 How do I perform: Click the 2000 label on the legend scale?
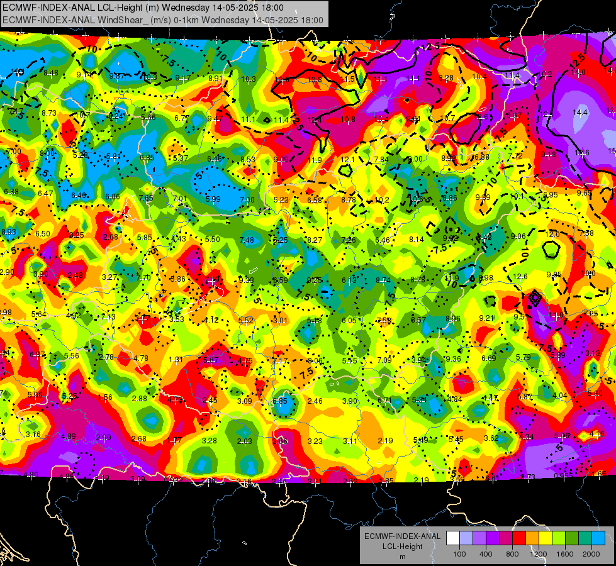591,554
